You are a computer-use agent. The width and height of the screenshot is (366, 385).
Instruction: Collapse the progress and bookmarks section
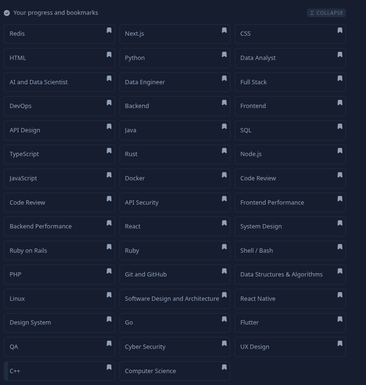click(326, 13)
